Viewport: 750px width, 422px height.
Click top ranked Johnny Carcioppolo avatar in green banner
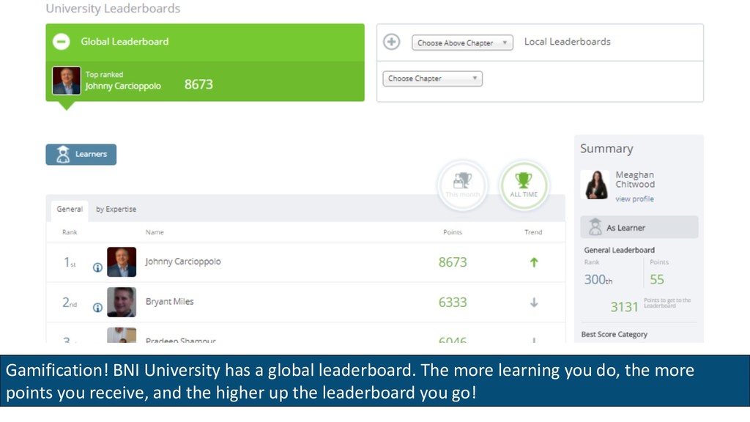point(67,81)
